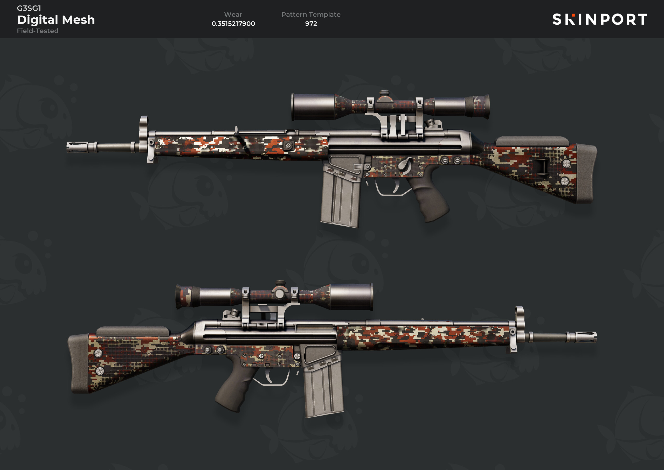Click the Pattern Template heading
This screenshot has width=664, height=470.
[311, 15]
